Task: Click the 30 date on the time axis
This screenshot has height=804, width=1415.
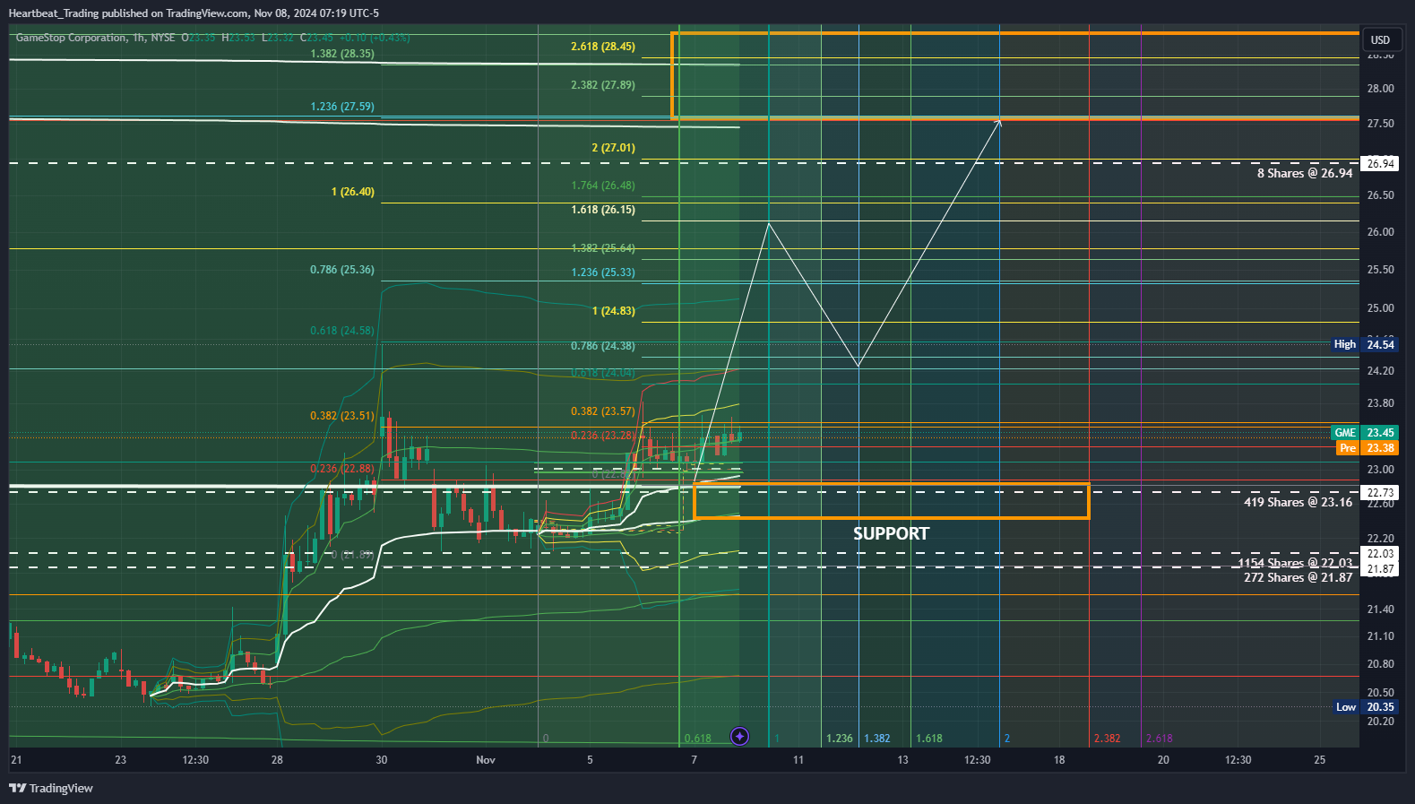Action: [x=382, y=760]
